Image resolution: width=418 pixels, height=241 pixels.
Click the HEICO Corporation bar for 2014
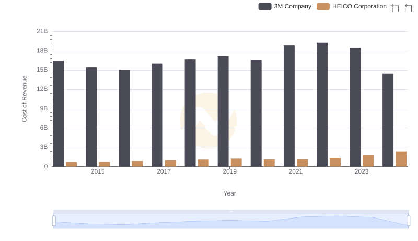pos(72,164)
